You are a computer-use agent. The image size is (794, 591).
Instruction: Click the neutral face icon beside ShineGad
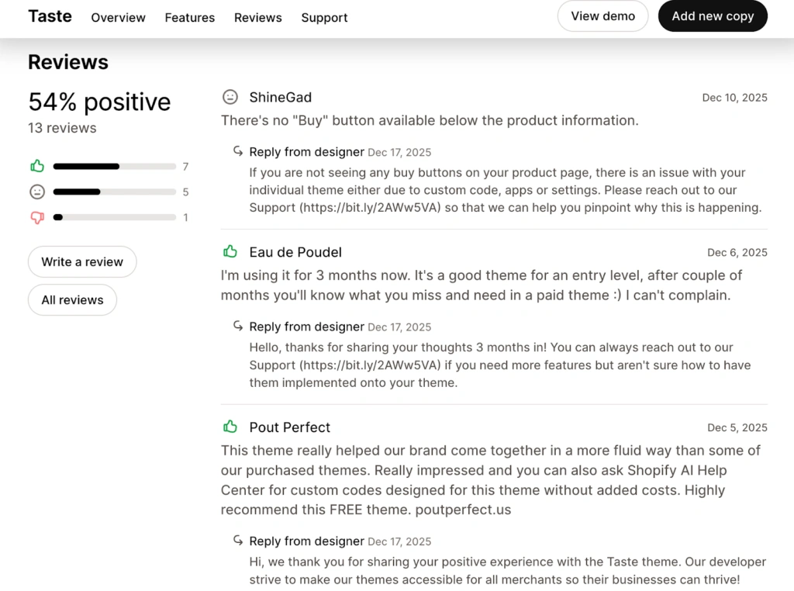(x=230, y=97)
